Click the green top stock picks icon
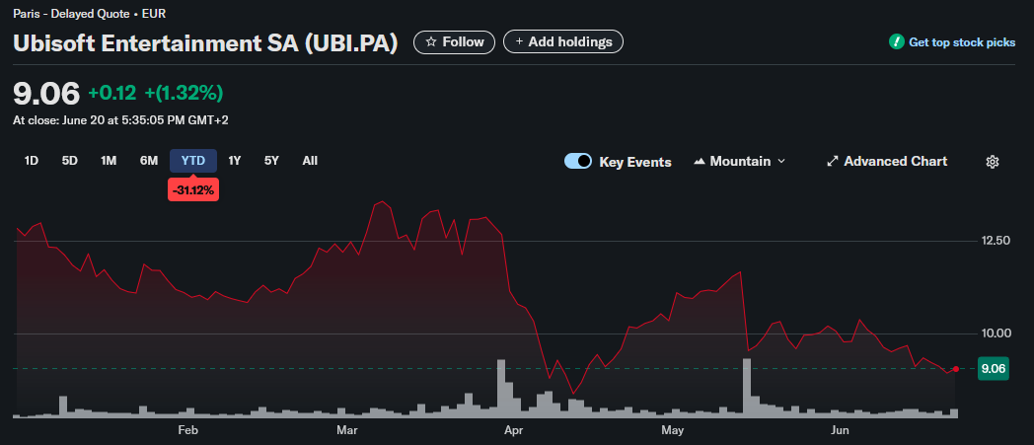Viewport: 1034px width, 445px height. (x=896, y=42)
